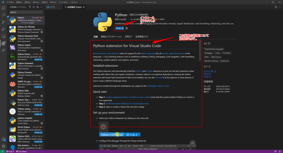Open the Remote Explorer view
This screenshot has height=153, width=283.
click(x=3, y=36)
